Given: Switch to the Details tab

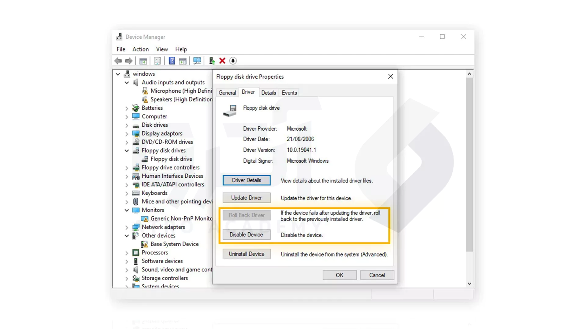Looking at the screenshot, I should tap(268, 93).
